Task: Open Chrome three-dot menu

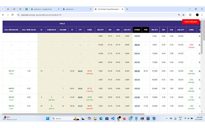Action: pos(202,15)
